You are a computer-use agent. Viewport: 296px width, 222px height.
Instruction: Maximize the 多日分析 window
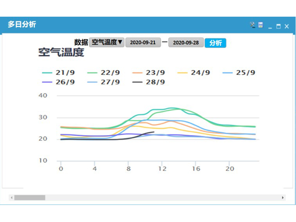pos(278,26)
